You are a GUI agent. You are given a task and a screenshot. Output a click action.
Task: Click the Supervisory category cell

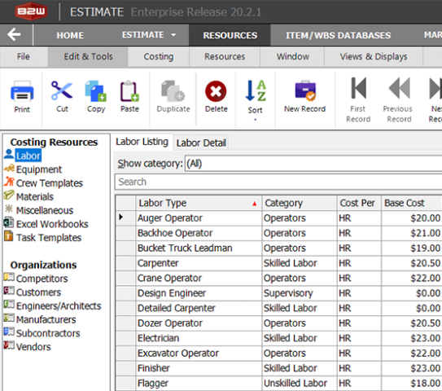click(x=300, y=293)
